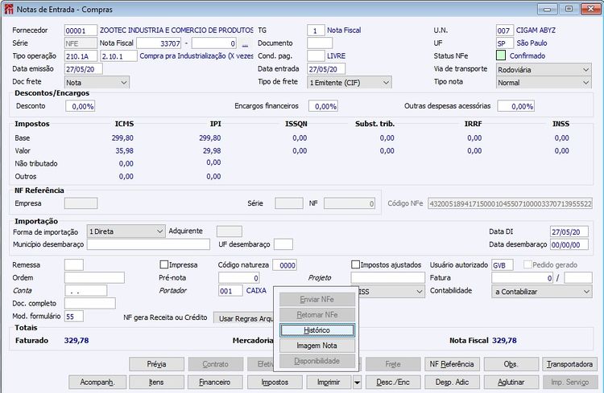Screen dimensions: 604x393
Task: Toggle the Impostos ajustados checkbox
Action: point(355,264)
